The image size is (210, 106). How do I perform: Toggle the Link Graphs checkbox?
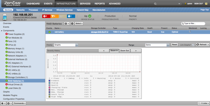193,45
